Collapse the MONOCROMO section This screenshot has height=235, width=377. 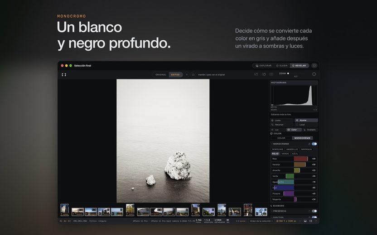272,144
